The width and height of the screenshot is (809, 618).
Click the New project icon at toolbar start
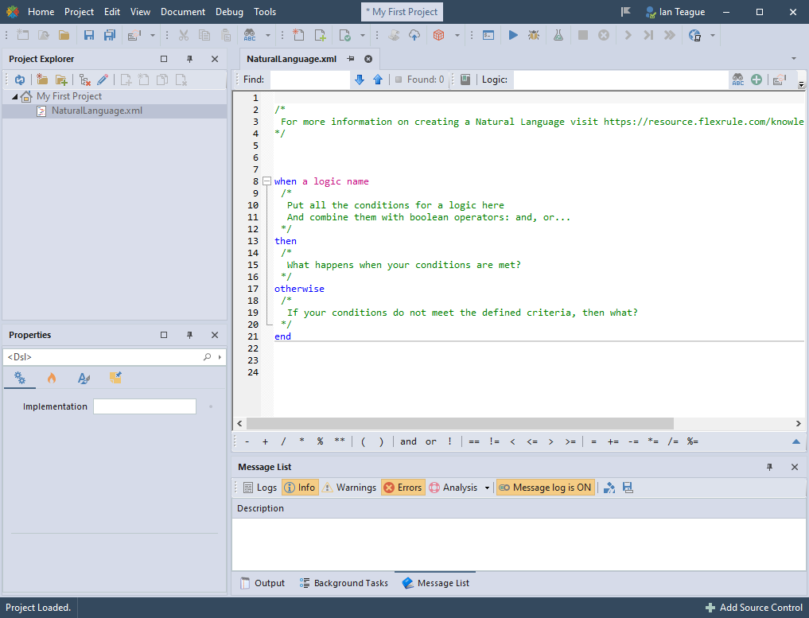23,35
